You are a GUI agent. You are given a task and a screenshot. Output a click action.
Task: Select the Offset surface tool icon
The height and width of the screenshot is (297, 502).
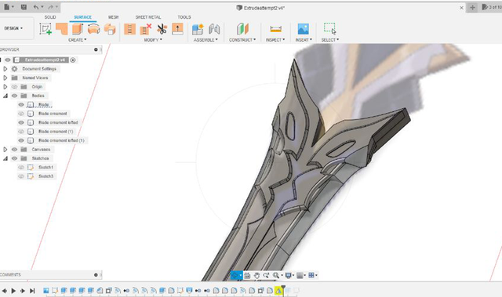[110, 29]
